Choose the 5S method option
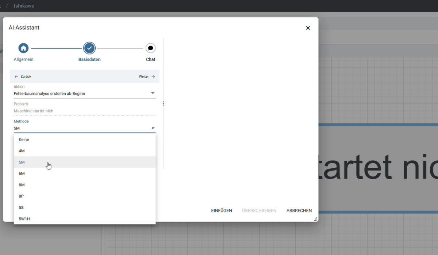Viewport: 438px width, 255px height. pos(85,207)
